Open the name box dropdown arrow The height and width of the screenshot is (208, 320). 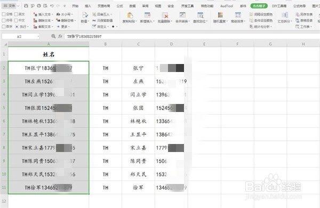tap(38, 37)
